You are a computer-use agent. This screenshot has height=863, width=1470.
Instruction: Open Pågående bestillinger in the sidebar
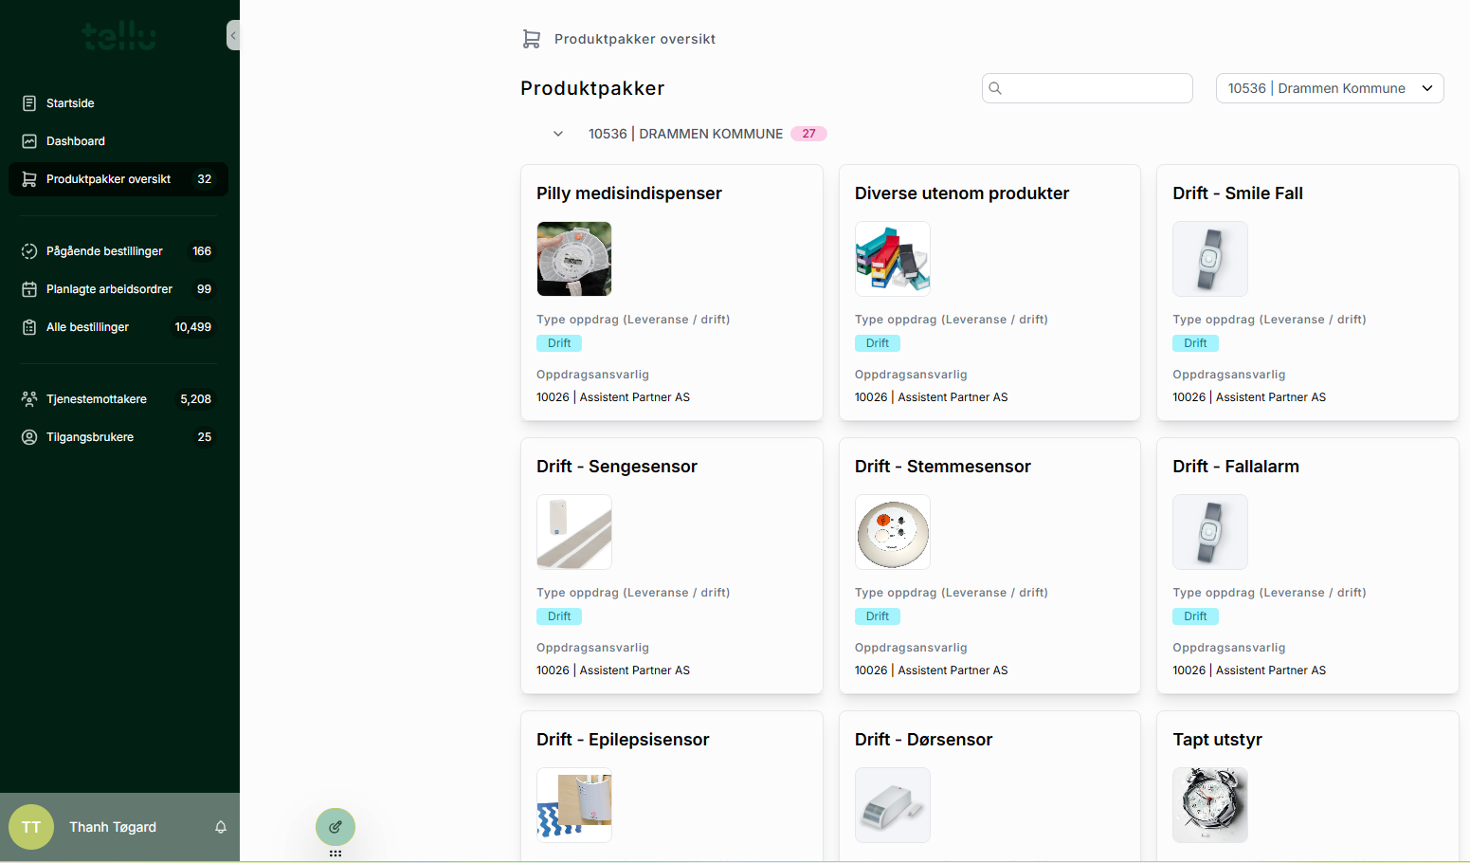coord(104,251)
